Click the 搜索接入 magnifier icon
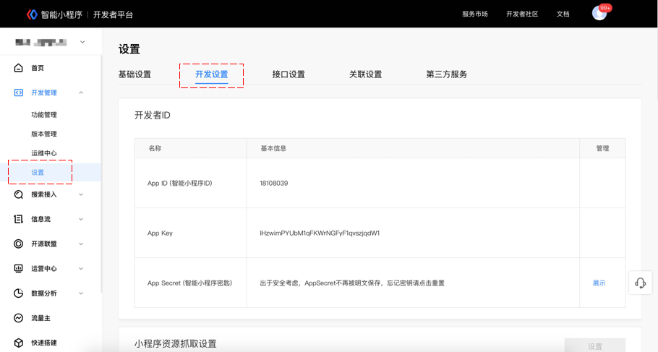Viewport: 658px width, 352px height. click(x=19, y=194)
